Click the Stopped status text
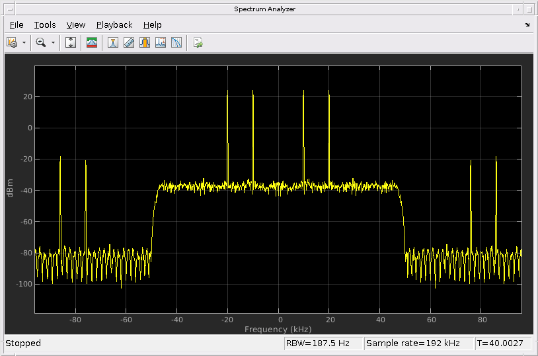The image size is (538, 356). 23,343
